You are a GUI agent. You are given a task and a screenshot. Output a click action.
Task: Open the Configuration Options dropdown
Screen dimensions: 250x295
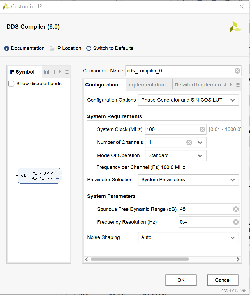tap(188, 100)
